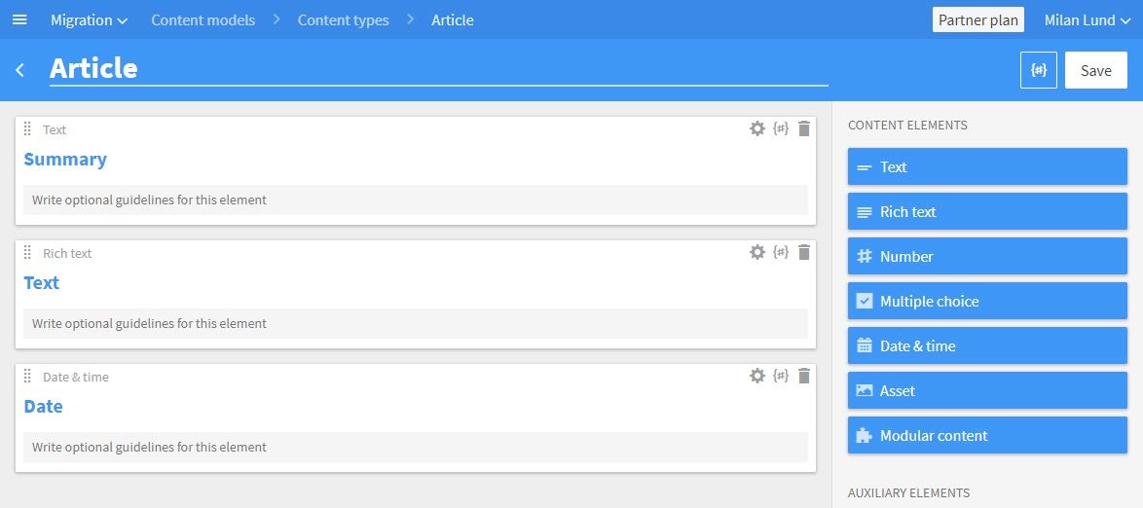Delete the Date element with trash icon
The image size is (1143, 508).
point(804,376)
